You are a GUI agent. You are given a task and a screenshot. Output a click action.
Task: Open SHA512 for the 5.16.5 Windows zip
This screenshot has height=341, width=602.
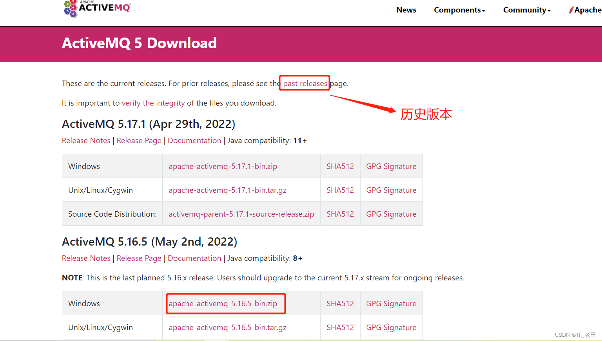[340, 303]
